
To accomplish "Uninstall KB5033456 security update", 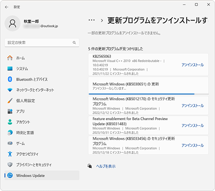I will click(x=193, y=146).
